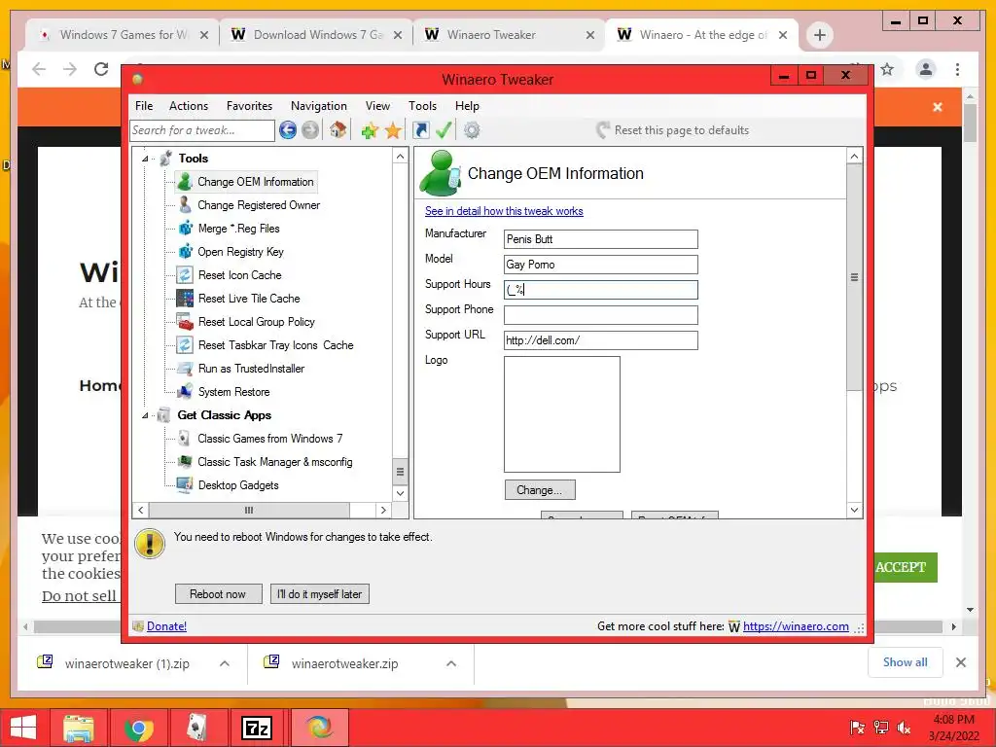Open settings gear icon in Tweaker toolbar
The width and height of the screenshot is (996, 747).
[472, 131]
